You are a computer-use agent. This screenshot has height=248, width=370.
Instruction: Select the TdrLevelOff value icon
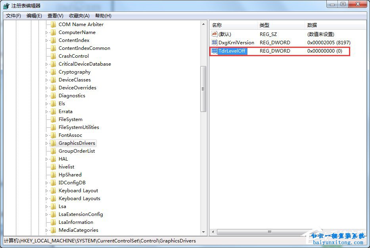pyautogui.click(x=213, y=51)
